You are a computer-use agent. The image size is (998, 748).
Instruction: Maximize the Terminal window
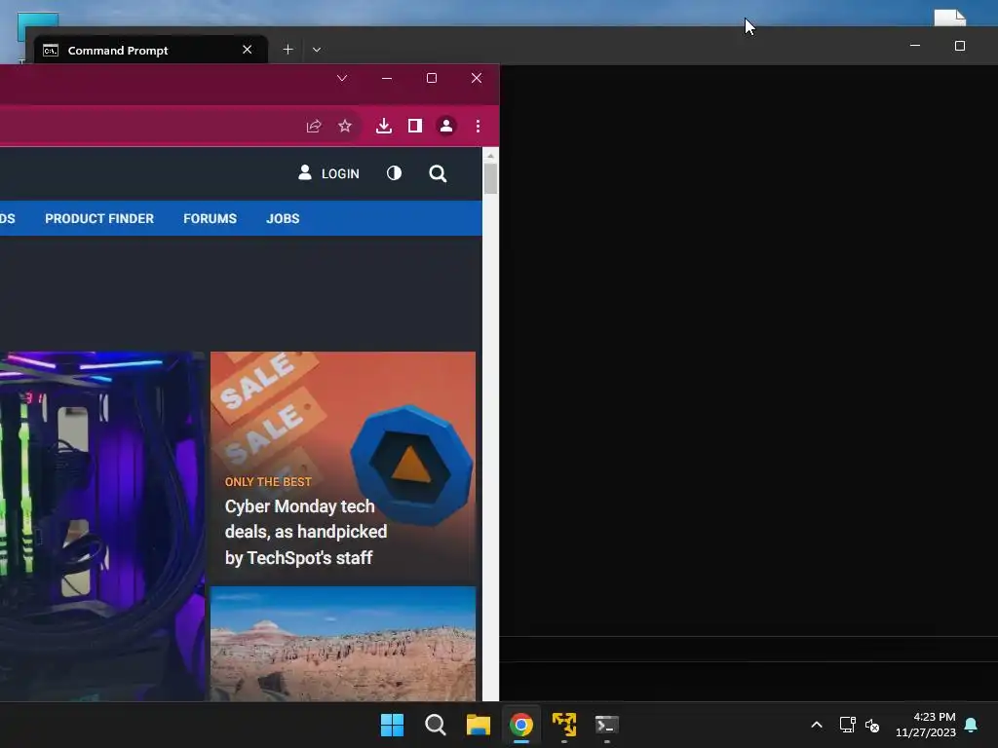(960, 46)
